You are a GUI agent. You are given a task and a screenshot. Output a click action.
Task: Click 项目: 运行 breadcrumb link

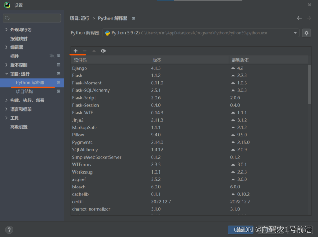click(80, 18)
